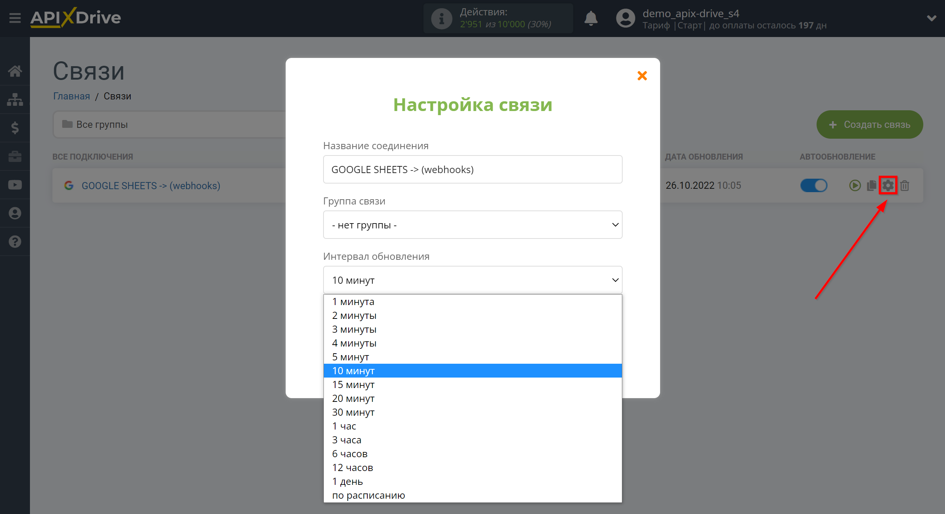Open the Группа связи dropdown
This screenshot has width=945, height=514.
tap(472, 225)
